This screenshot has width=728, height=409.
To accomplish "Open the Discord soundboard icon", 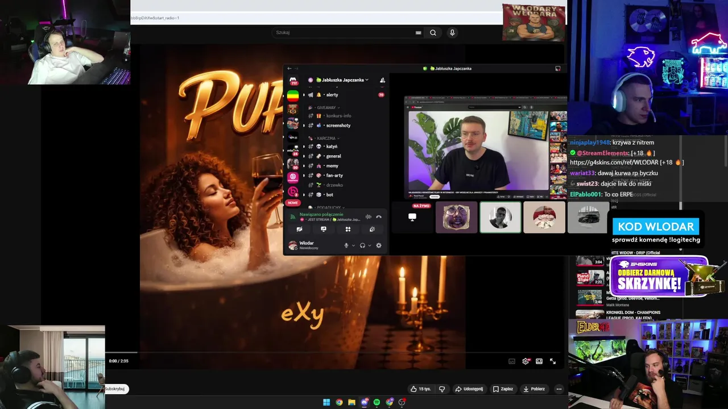I will click(x=372, y=229).
